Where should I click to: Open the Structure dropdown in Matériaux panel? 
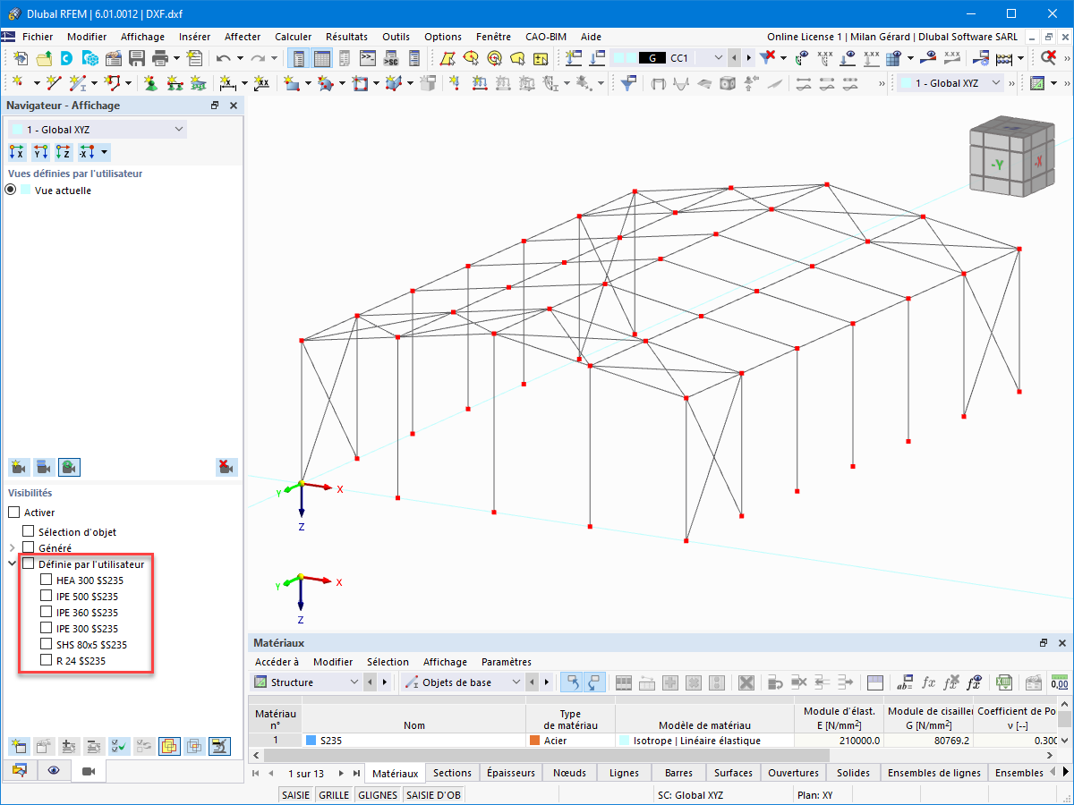pyautogui.click(x=305, y=682)
